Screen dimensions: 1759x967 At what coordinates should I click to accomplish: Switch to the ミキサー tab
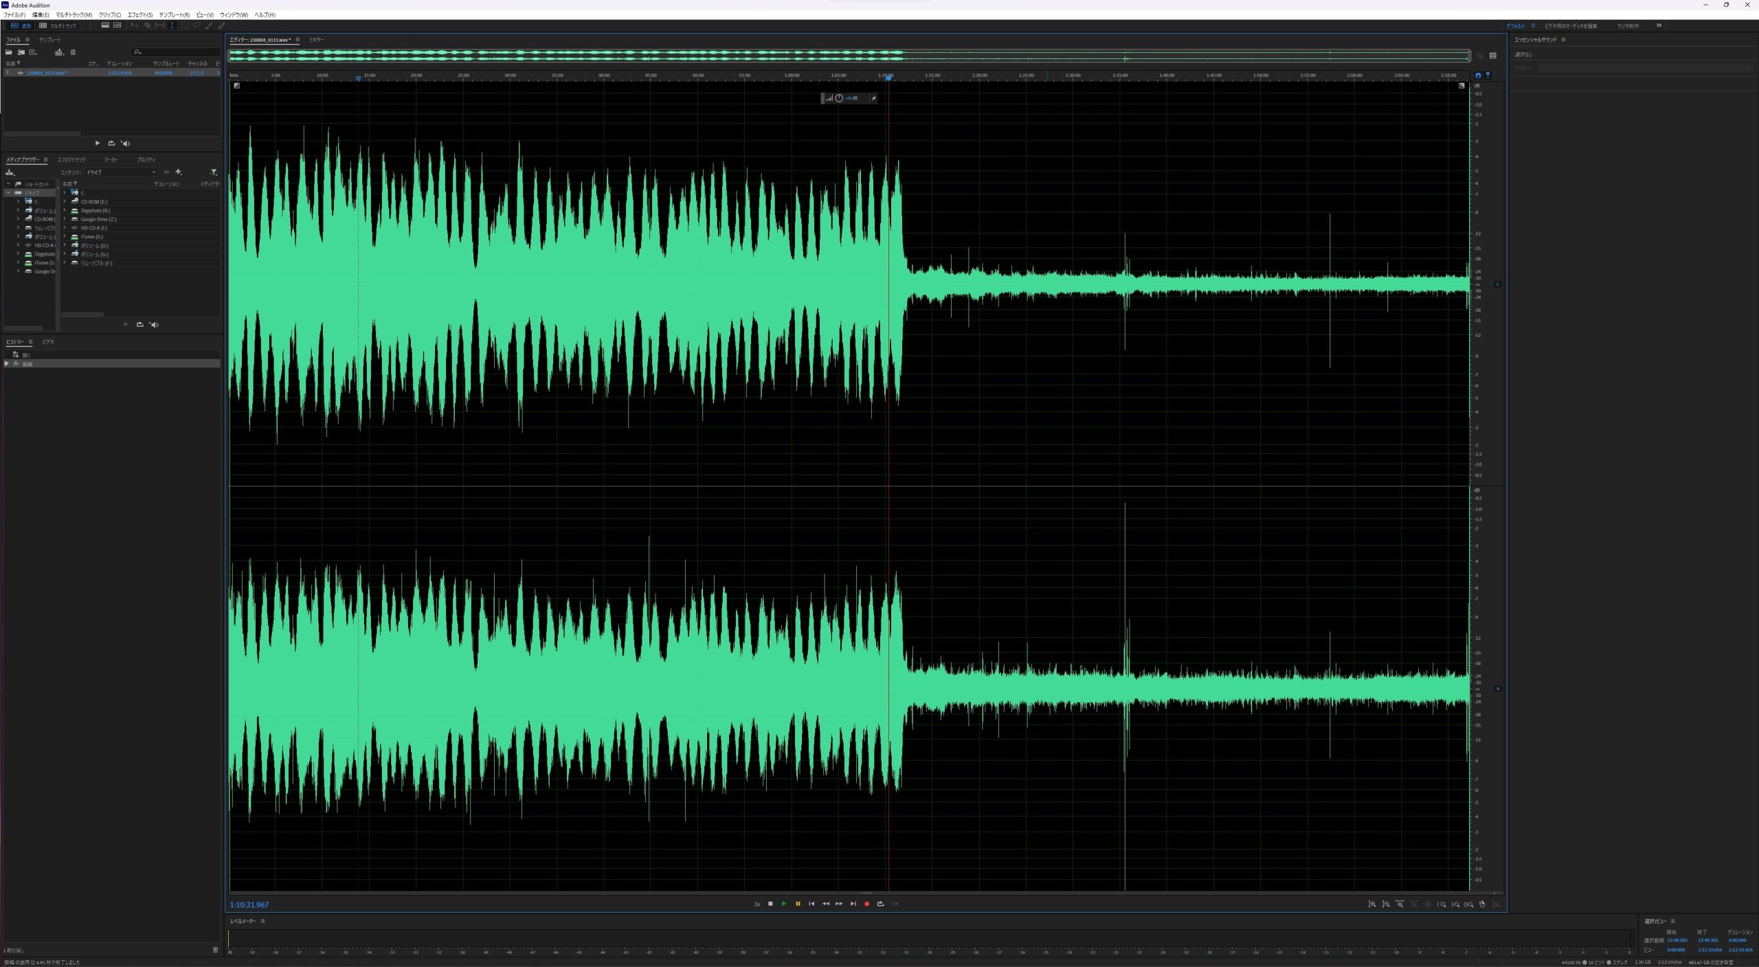[316, 40]
